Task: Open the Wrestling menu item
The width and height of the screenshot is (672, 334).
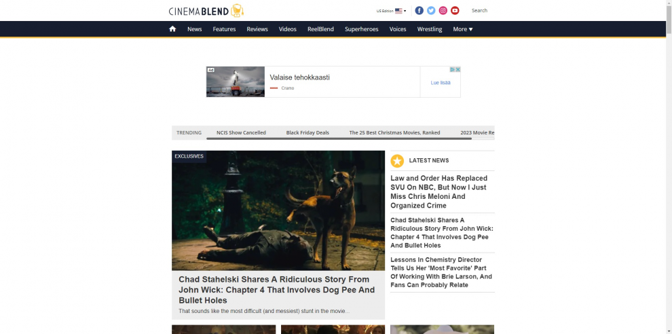Action: click(430, 29)
